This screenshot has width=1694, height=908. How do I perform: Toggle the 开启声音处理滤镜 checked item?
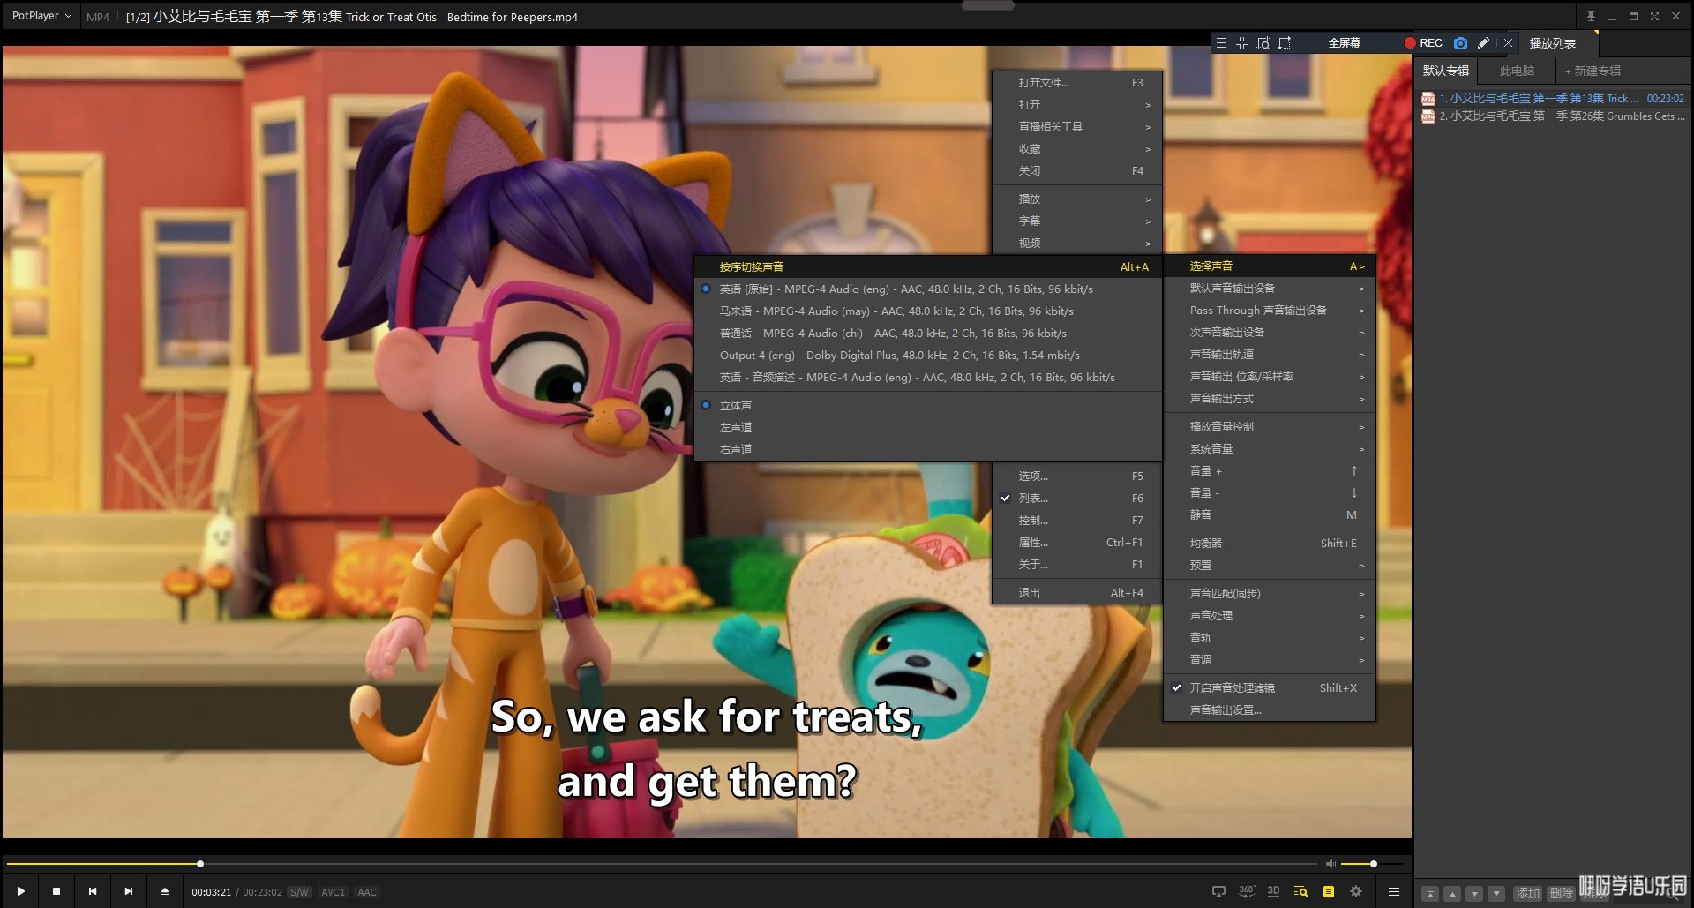tap(1270, 687)
